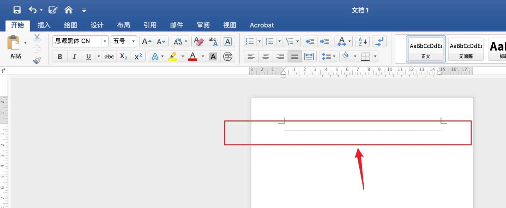The image size is (506, 208).
Task: Click the increase indent icon
Action: pos(324,41)
